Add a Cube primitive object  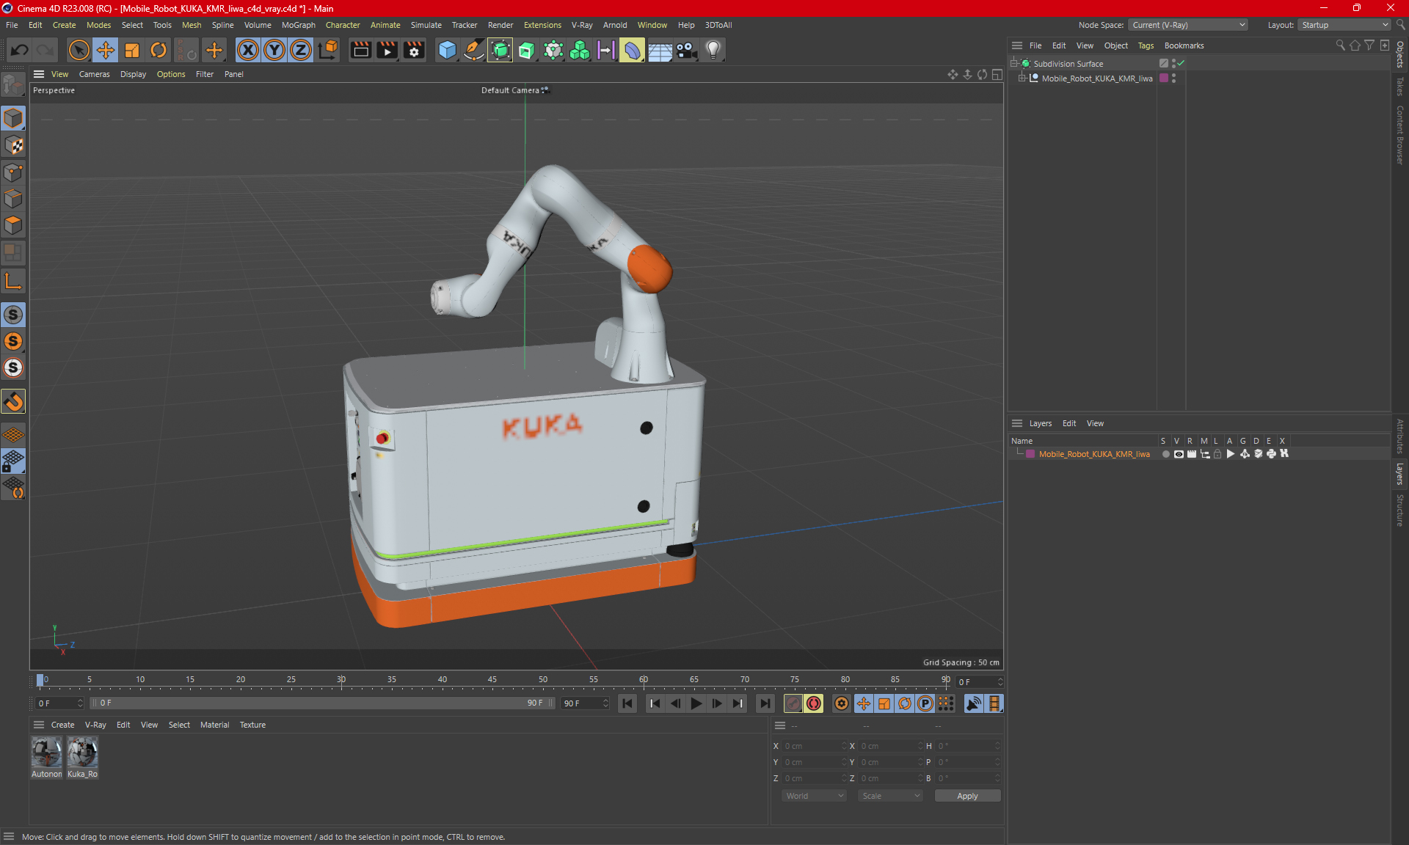447,50
